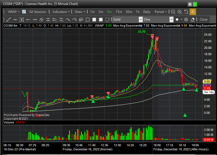Select the horizontal line drawing tool
Viewport: 217px width, 155px height.
(x=15, y=19)
